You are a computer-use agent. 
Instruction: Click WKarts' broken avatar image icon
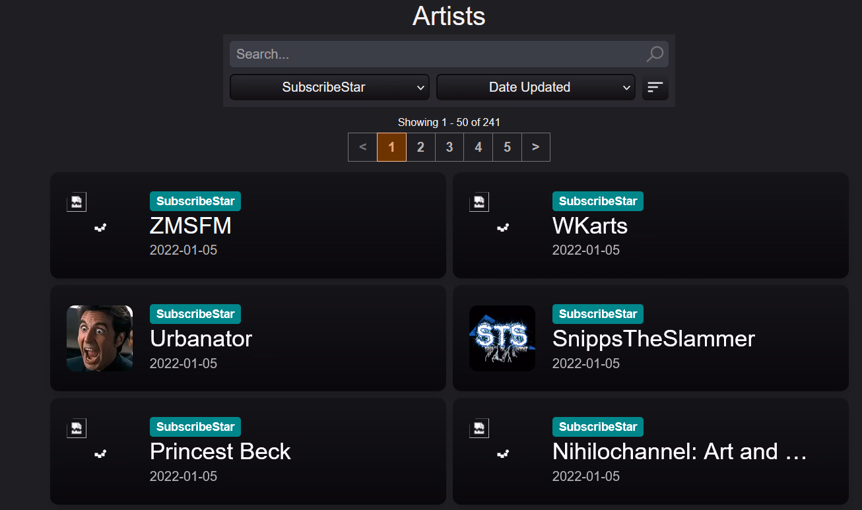click(x=479, y=202)
